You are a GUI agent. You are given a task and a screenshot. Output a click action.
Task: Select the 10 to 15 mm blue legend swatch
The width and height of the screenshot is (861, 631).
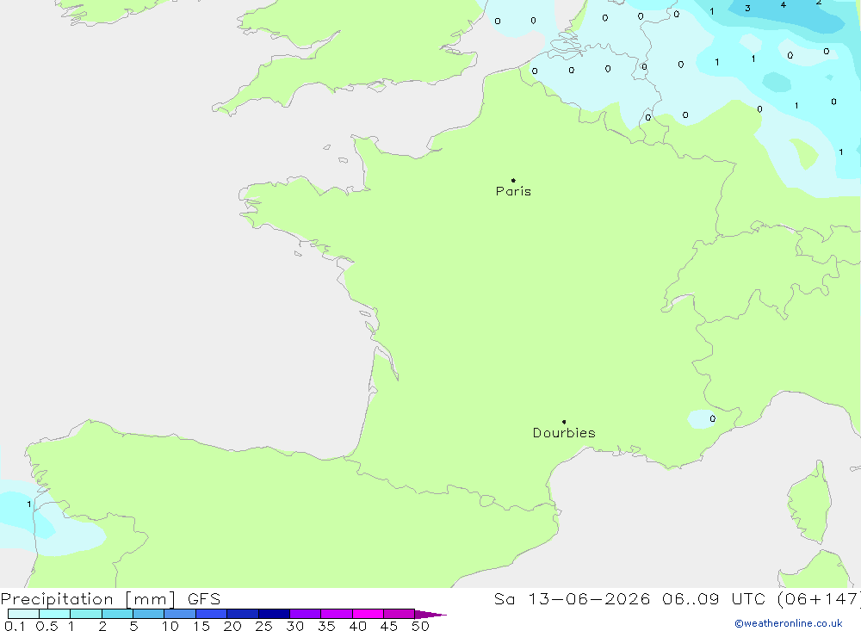tap(180, 614)
